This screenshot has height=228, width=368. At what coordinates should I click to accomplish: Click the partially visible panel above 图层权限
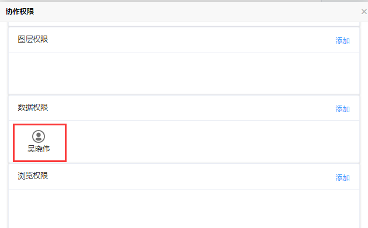(x=184, y=24)
